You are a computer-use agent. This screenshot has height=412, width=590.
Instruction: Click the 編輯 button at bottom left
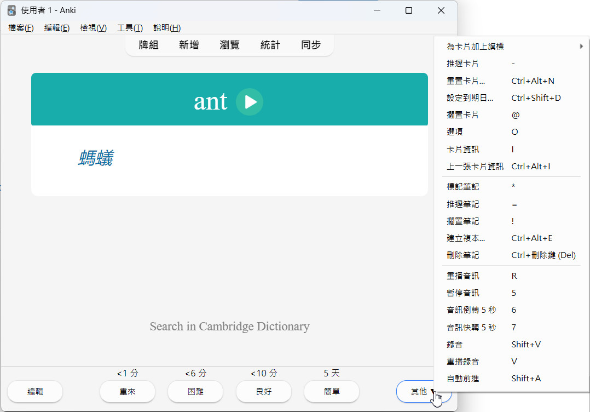35,391
